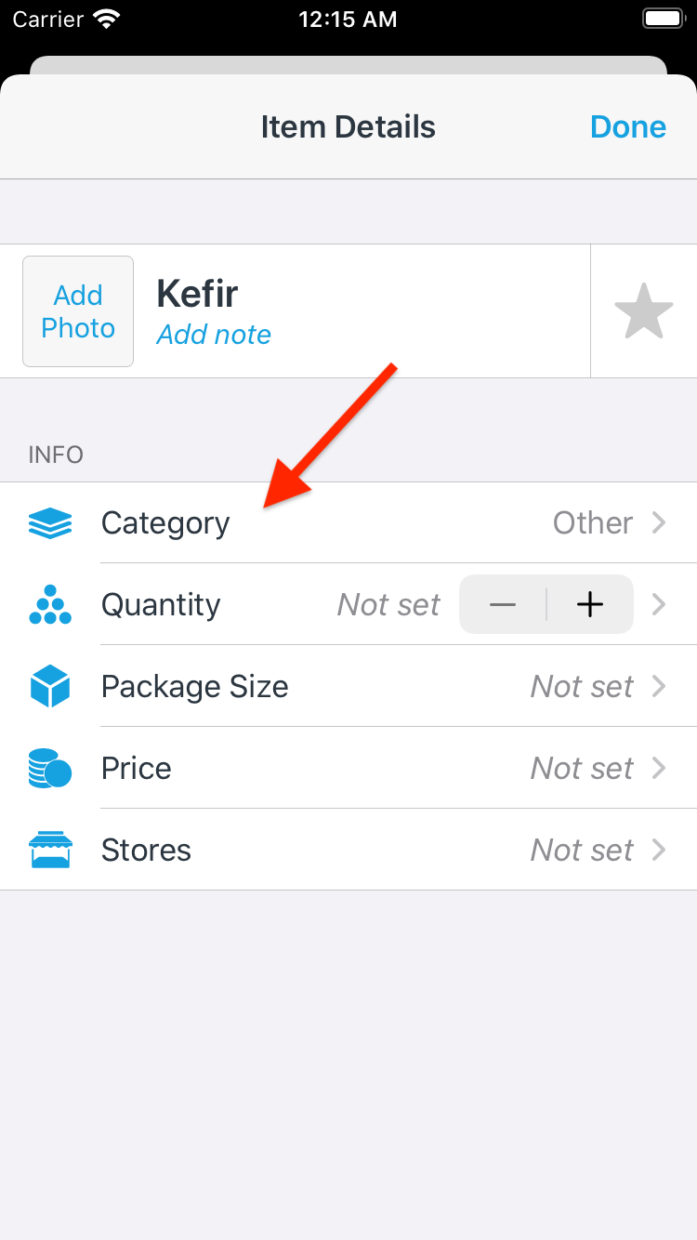Image resolution: width=697 pixels, height=1240 pixels.
Task: Tap Add Photo thumbnail placeholder
Action: [78, 311]
